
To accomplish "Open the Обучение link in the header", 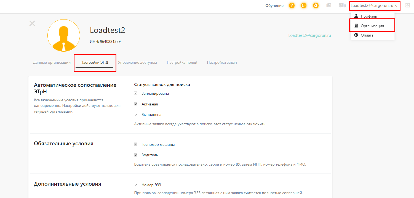I will (274, 5).
